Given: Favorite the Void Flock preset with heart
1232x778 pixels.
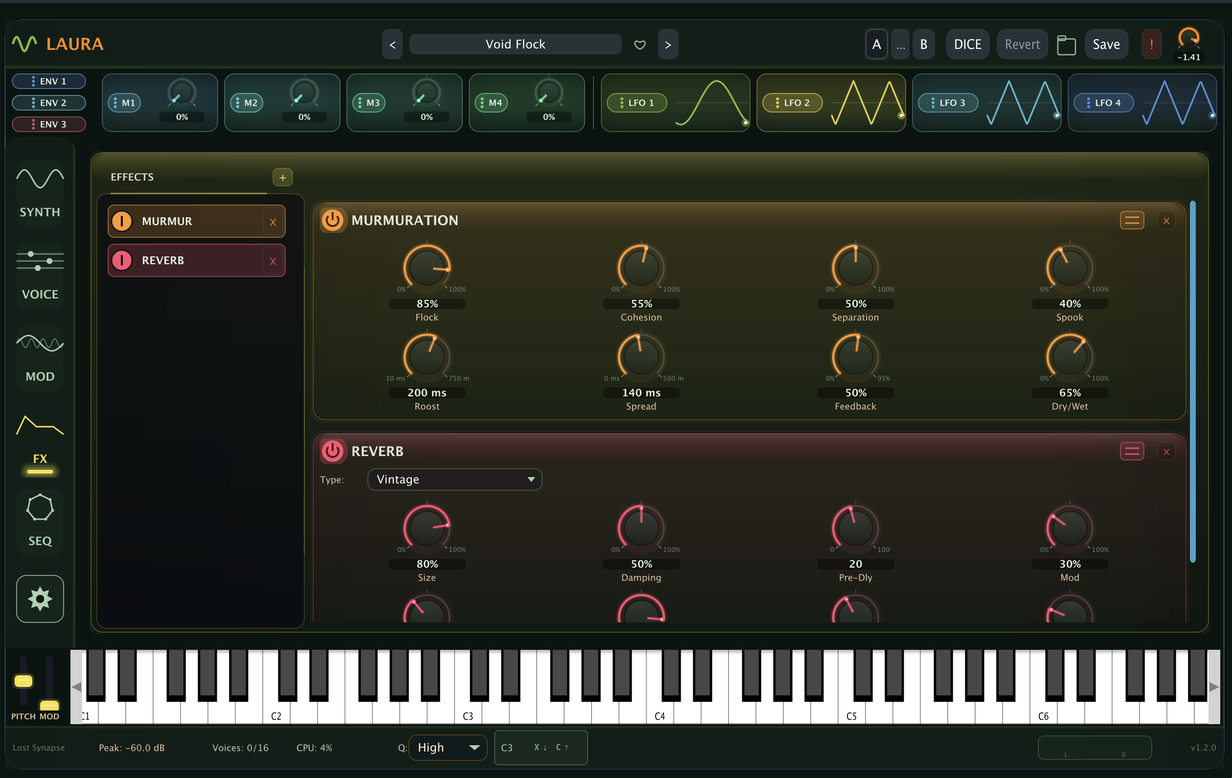Looking at the screenshot, I should click(x=639, y=45).
